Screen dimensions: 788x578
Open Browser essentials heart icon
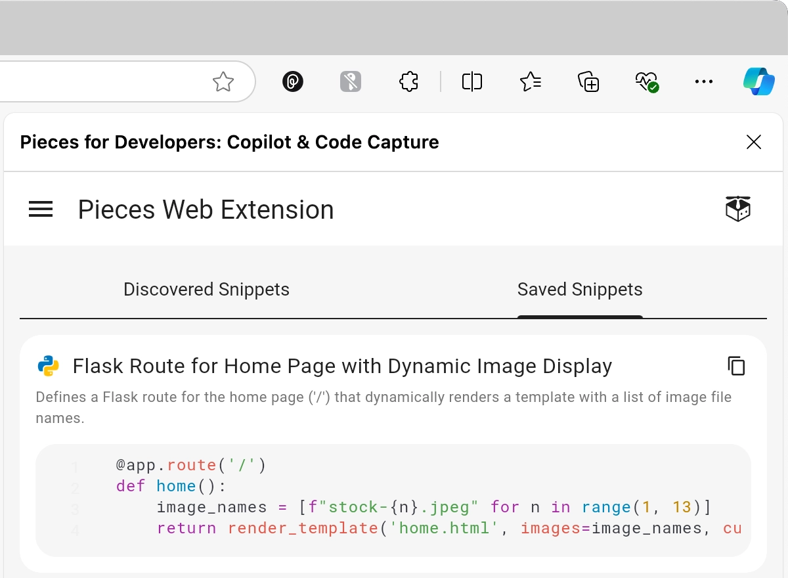click(646, 81)
